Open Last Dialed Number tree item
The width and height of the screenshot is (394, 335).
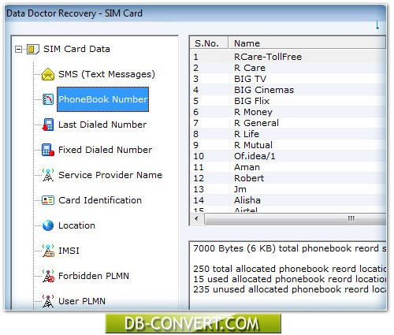[102, 125]
